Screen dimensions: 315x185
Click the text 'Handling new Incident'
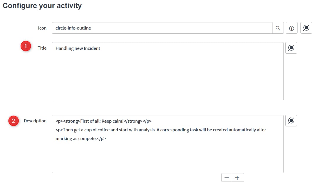(78, 48)
